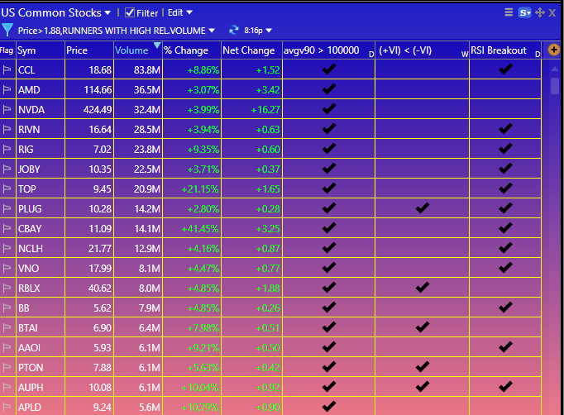The width and height of the screenshot is (564, 415).
Task: Click the 114.66 price cell
Action: tap(89, 89)
